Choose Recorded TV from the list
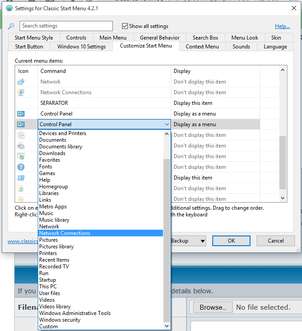 (x=54, y=267)
